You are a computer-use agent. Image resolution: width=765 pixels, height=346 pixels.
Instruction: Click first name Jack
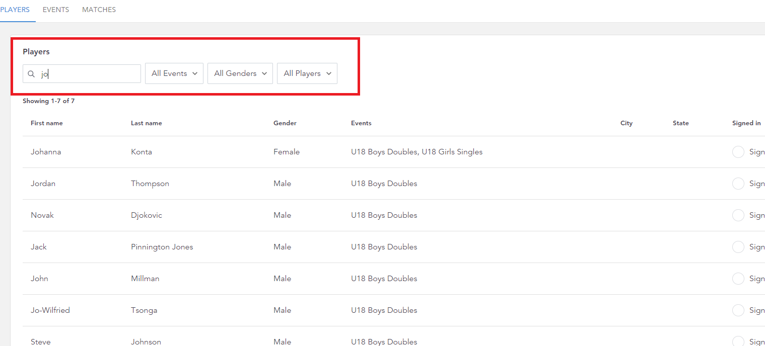(39, 247)
